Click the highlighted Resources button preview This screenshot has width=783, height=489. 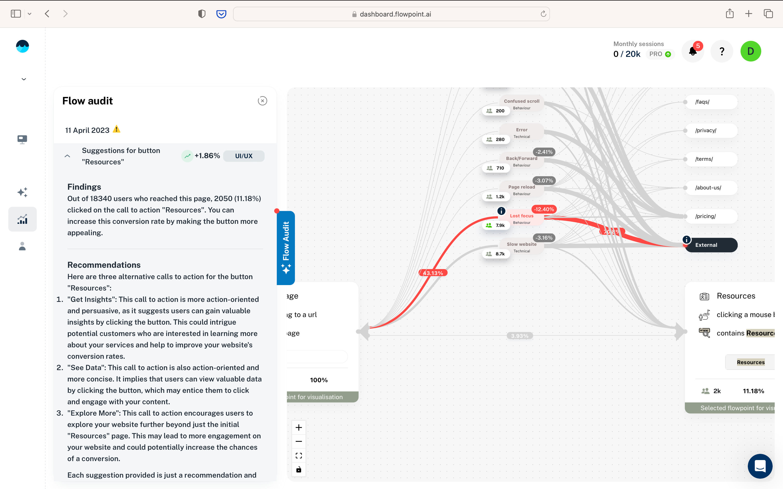[750, 362]
